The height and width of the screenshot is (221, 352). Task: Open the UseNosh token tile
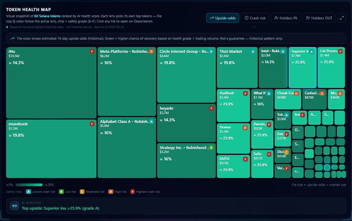pos(233,105)
